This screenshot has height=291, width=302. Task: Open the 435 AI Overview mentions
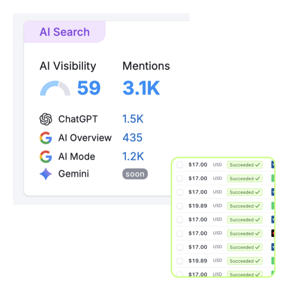(133, 138)
